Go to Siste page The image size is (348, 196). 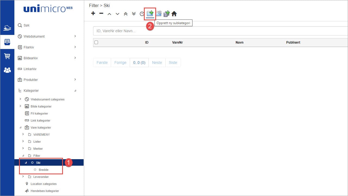pyautogui.click(x=173, y=63)
